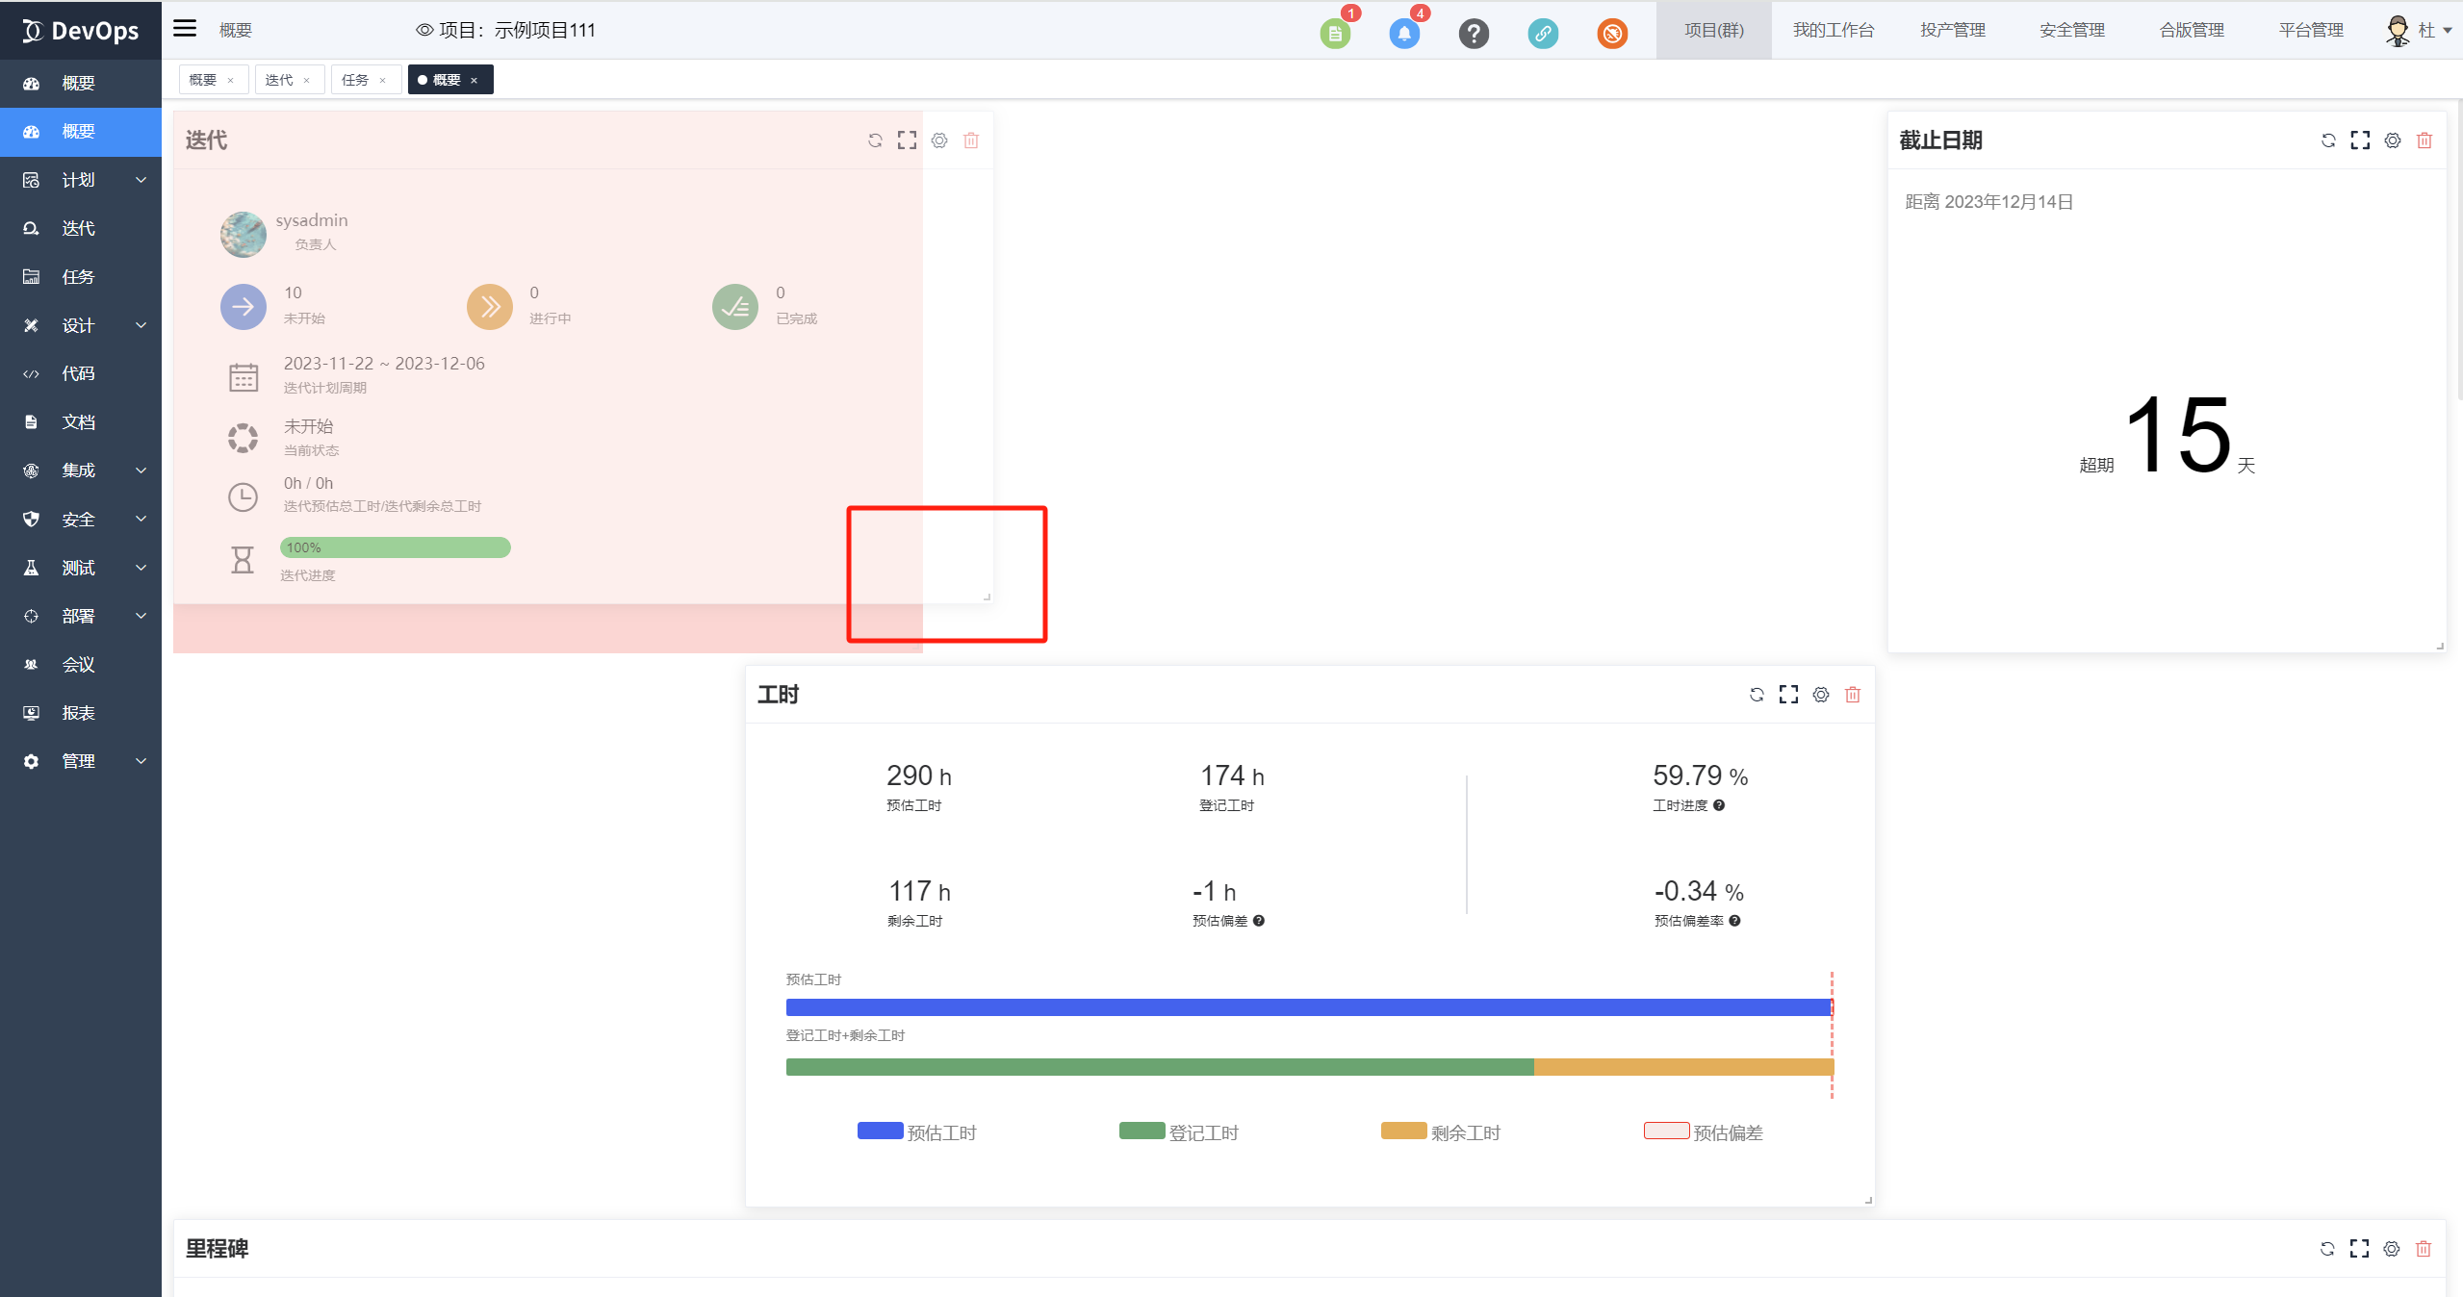Click the question mark help icon
The height and width of the screenshot is (1297, 2463).
[1474, 34]
